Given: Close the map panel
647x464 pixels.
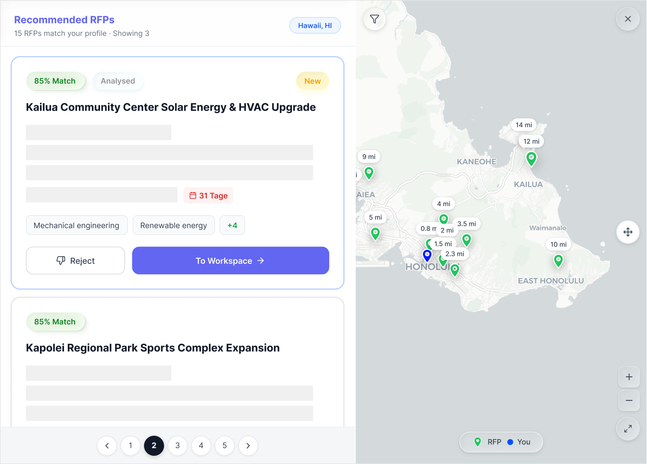Looking at the screenshot, I should [627, 18].
